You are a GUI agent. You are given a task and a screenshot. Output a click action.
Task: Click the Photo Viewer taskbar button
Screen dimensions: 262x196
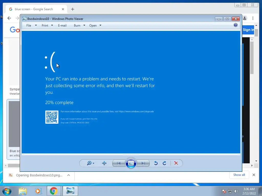(x=70, y=191)
